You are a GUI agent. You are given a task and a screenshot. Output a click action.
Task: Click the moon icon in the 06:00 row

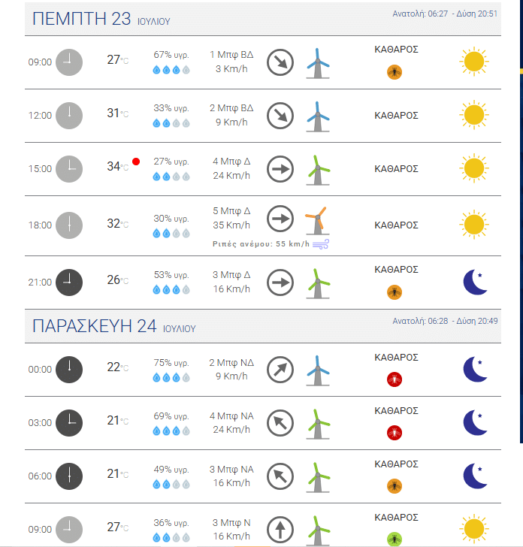coord(475,476)
